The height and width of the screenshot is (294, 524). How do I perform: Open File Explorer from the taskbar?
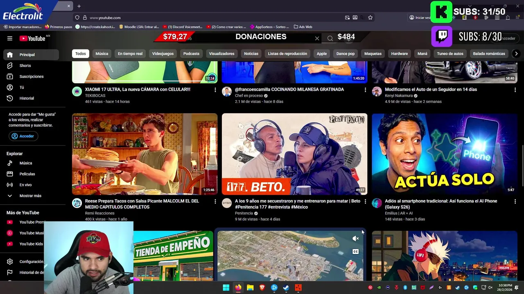click(250, 287)
